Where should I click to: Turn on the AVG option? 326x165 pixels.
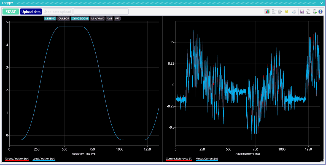click(x=109, y=19)
